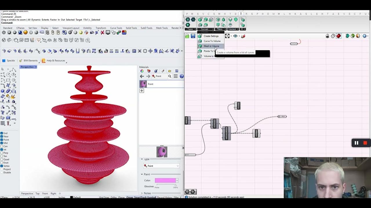This screenshot has height=208, width=371.
Task: Enable the Cen osnap checkbox
Action: click(x=2, y=146)
